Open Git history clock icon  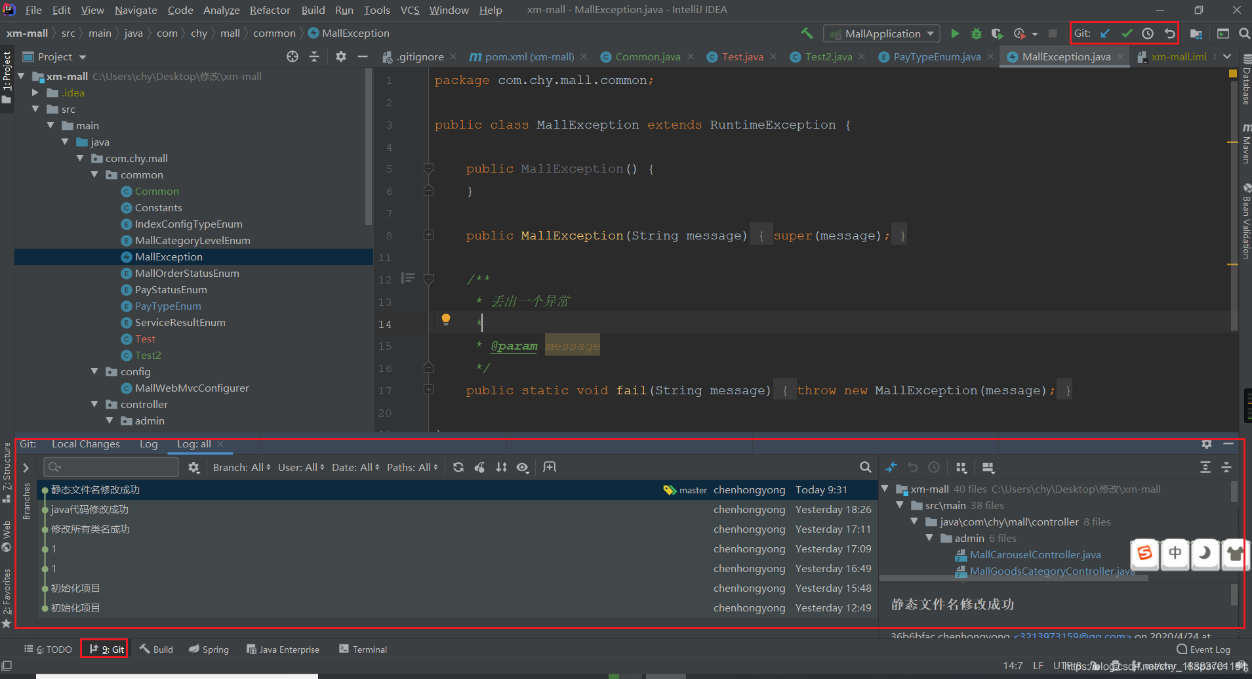(1148, 33)
